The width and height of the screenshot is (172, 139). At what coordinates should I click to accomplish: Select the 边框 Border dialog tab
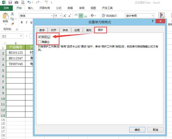point(77,30)
